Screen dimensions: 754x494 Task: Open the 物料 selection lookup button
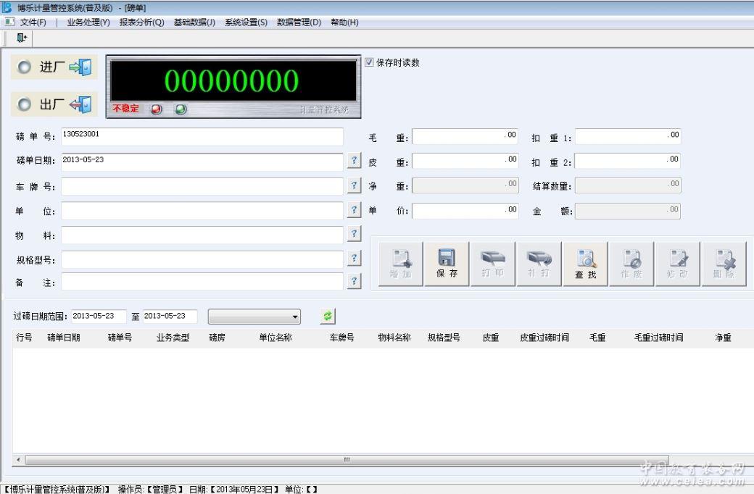[x=354, y=234]
